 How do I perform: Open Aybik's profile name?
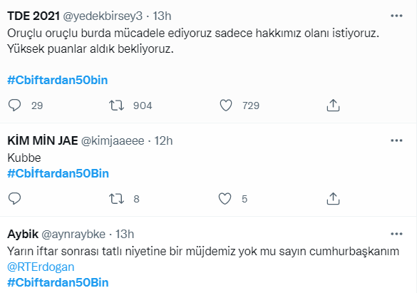23,235
